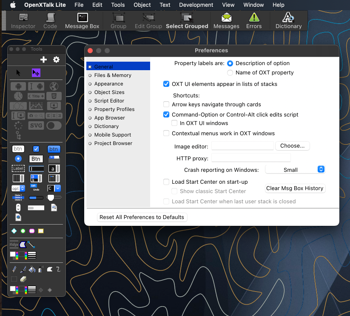Uncheck 'Command-Option or Control-Alt click edits script'
Screen dimensions: 350x316
click(166, 114)
